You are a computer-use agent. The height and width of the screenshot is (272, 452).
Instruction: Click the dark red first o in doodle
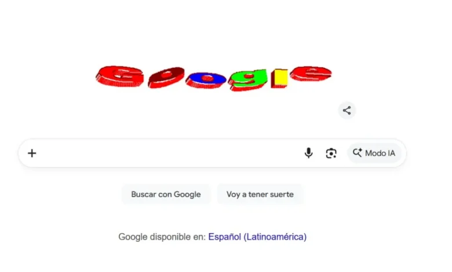(166, 77)
